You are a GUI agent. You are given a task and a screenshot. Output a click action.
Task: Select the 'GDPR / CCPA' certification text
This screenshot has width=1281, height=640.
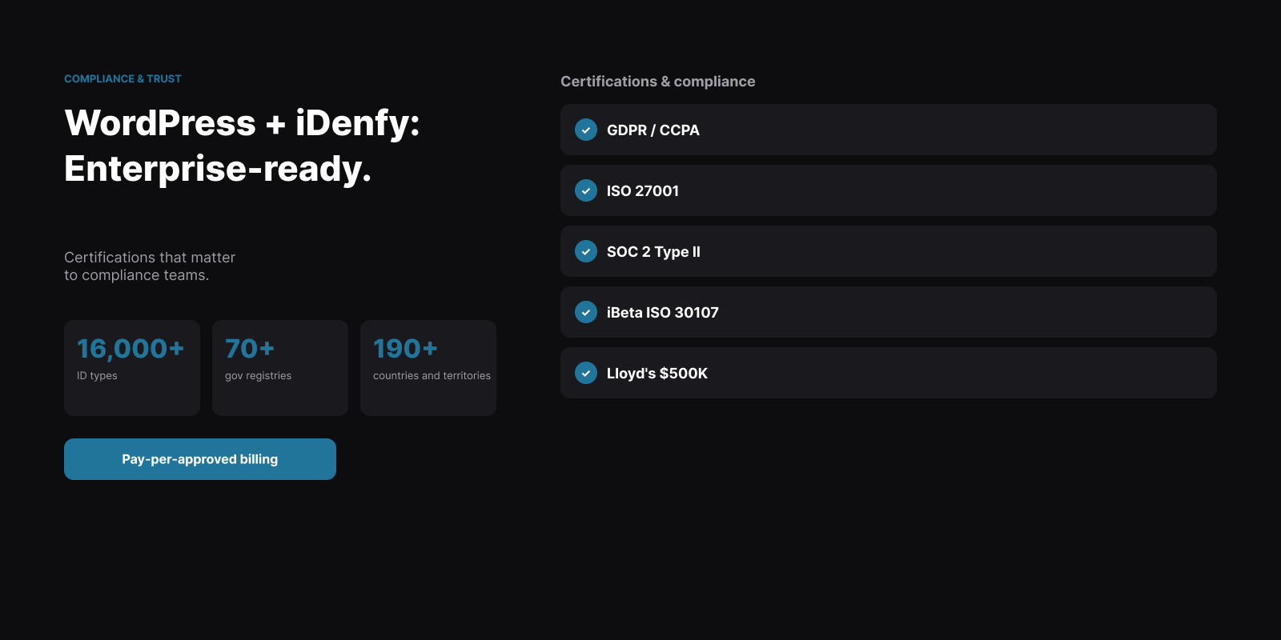pyautogui.click(x=653, y=130)
